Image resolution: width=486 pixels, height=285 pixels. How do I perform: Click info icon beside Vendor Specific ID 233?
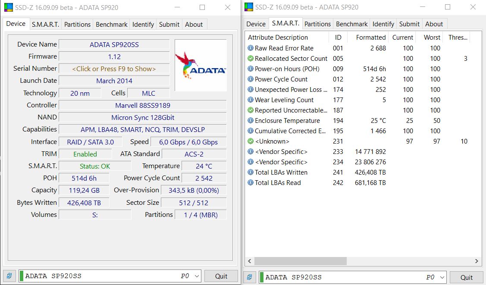pos(251,151)
